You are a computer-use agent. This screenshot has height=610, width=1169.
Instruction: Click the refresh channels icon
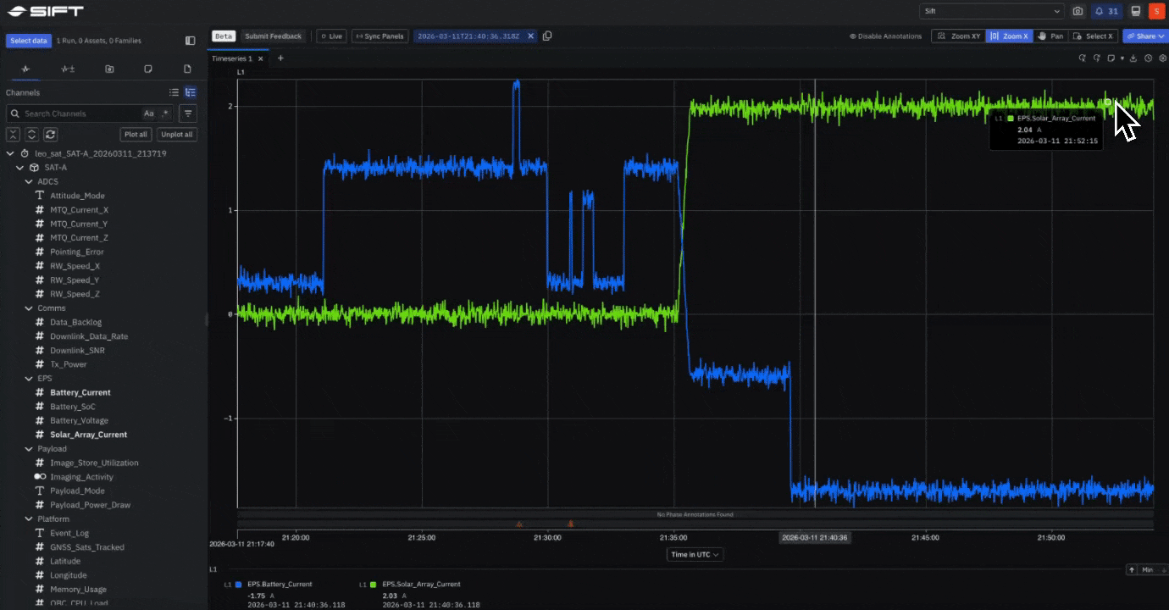pos(51,134)
